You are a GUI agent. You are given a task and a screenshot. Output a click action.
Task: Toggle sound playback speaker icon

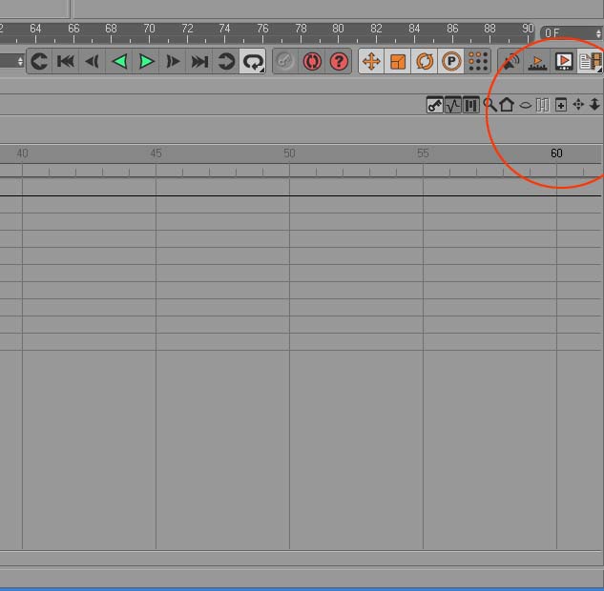coord(510,61)
